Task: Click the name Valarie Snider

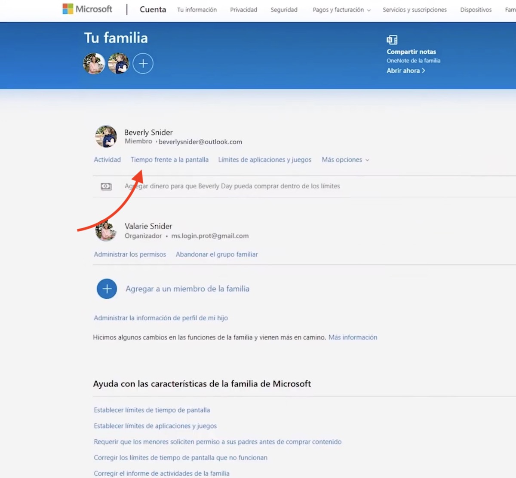Action: pos(148,226)
